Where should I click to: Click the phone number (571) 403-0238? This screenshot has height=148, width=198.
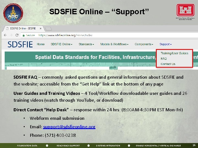(x=60, y=135)
